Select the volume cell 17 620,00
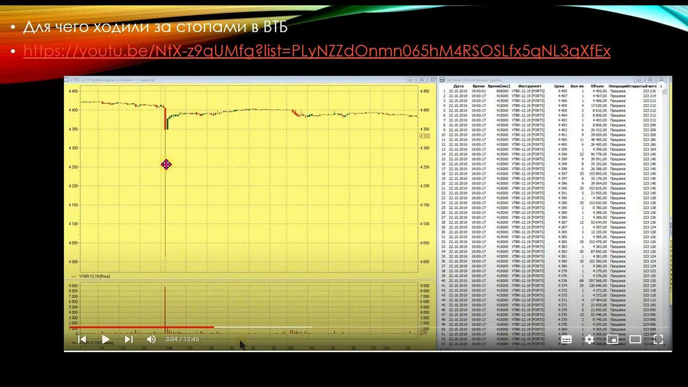 [599, 105]
